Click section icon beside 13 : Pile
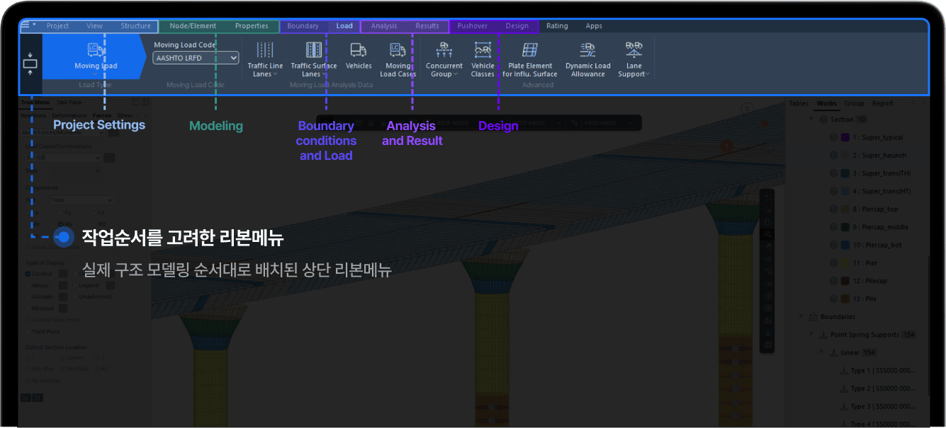This screenshot has width=946, height=428. point(833,299)
